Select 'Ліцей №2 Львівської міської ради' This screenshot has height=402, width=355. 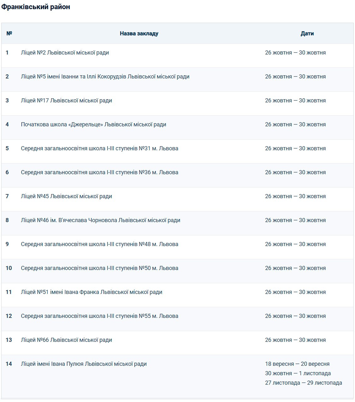click(x=65, y=53)
